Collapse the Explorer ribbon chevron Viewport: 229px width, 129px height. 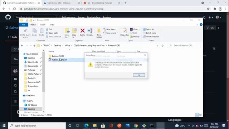point(198,25)
